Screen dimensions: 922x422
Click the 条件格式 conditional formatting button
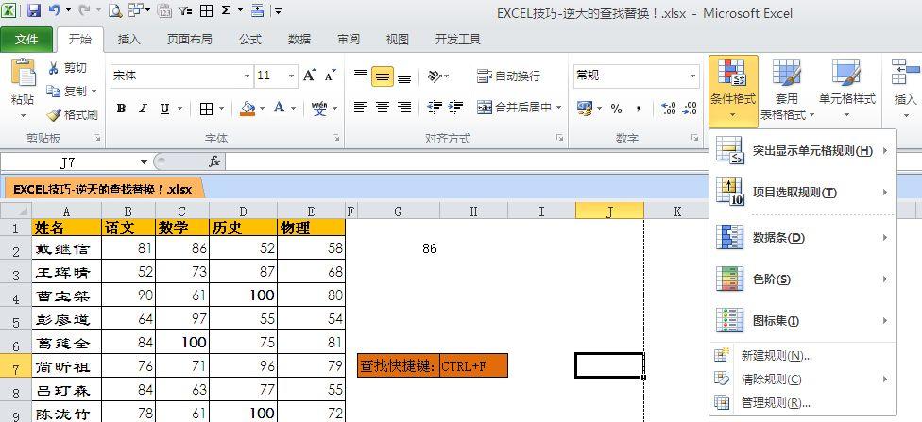(733, 91)
